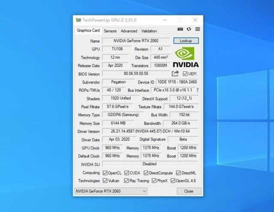
Task: Click the Memory Size field 6144 MB
Action: [118, 123]
